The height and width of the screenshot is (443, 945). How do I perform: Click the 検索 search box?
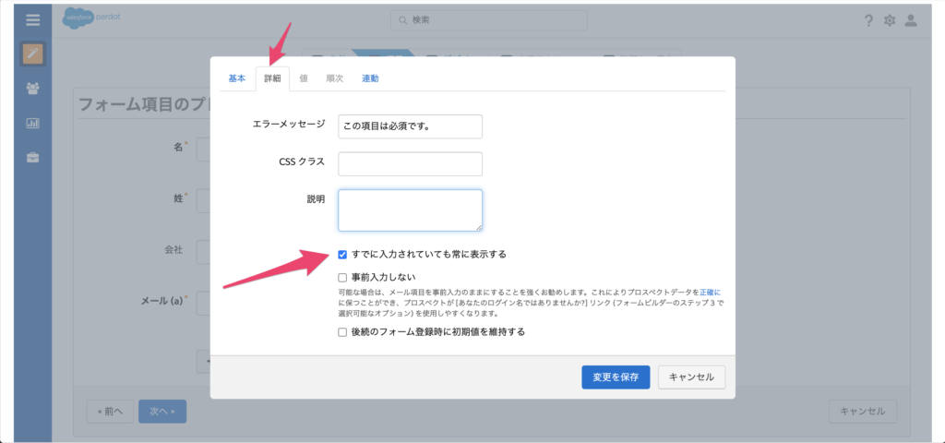(x=489, y=20)
